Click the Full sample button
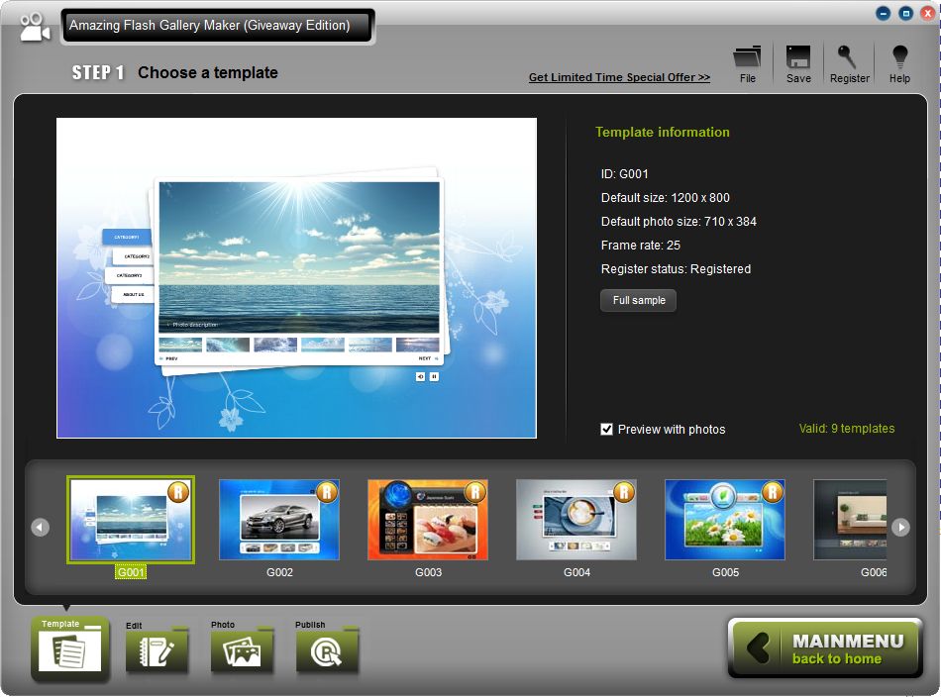 tap(638, 300)
